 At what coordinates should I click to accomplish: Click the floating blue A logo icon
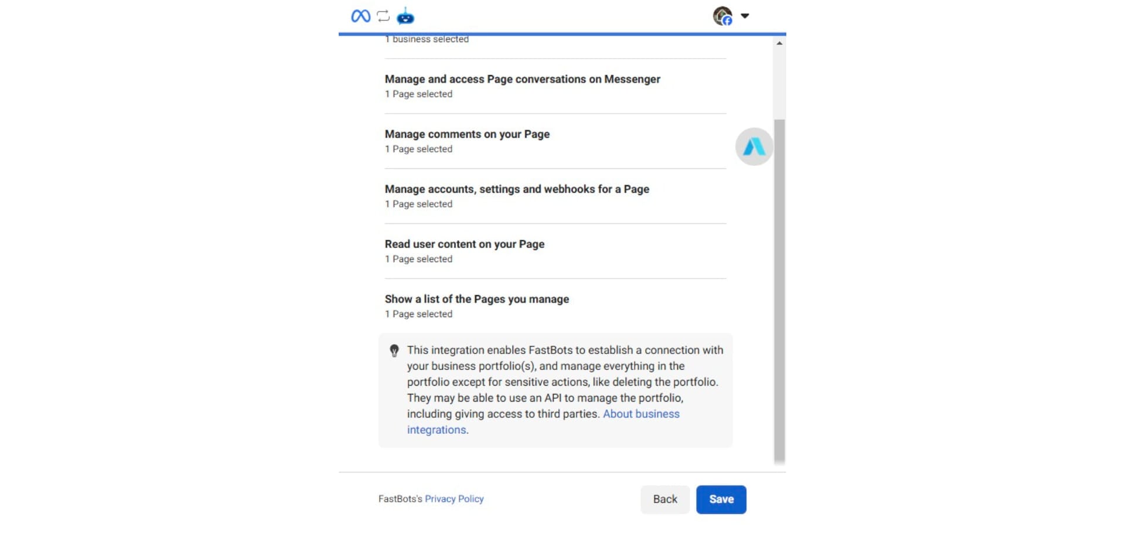tap(754, 147)
